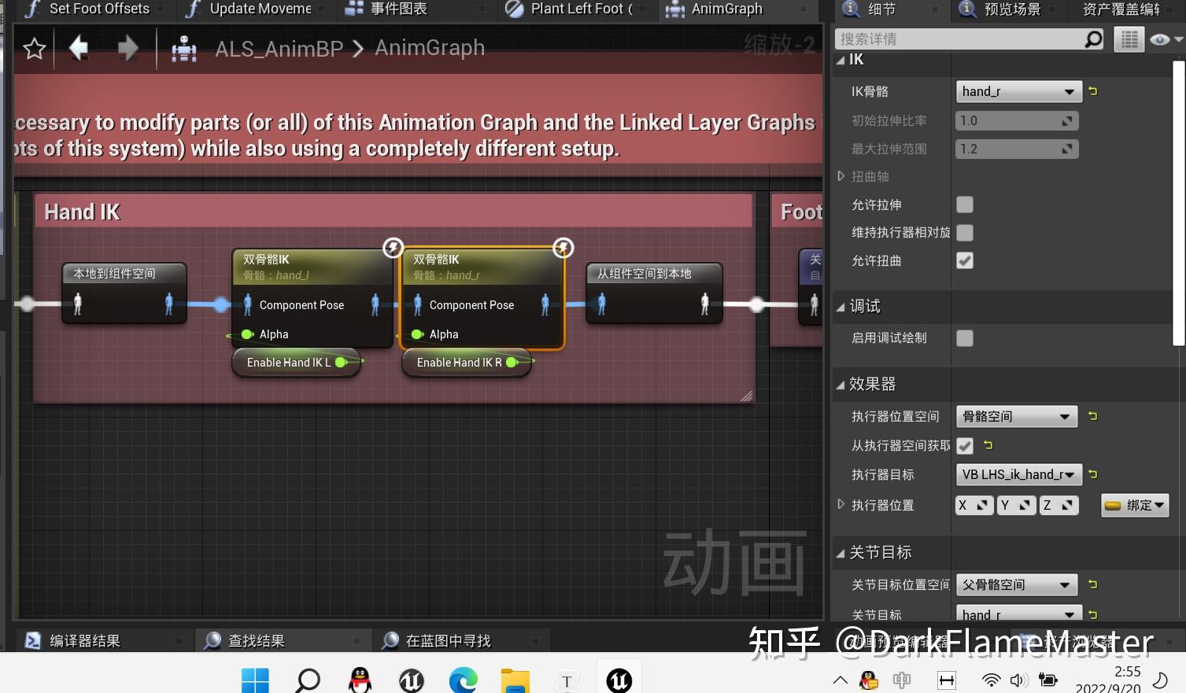Open the IK骨骼 hand_r dropdown
The image size is (1186, 693).
1018,91
